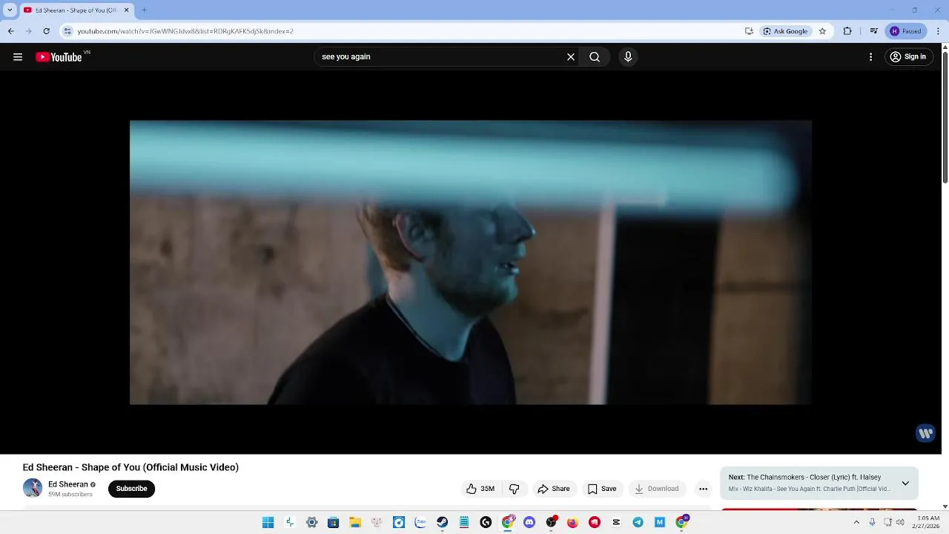The width and height of the screenshot is (949, 534).
Task: Install app icon in address bar
Action: (749, 31)
